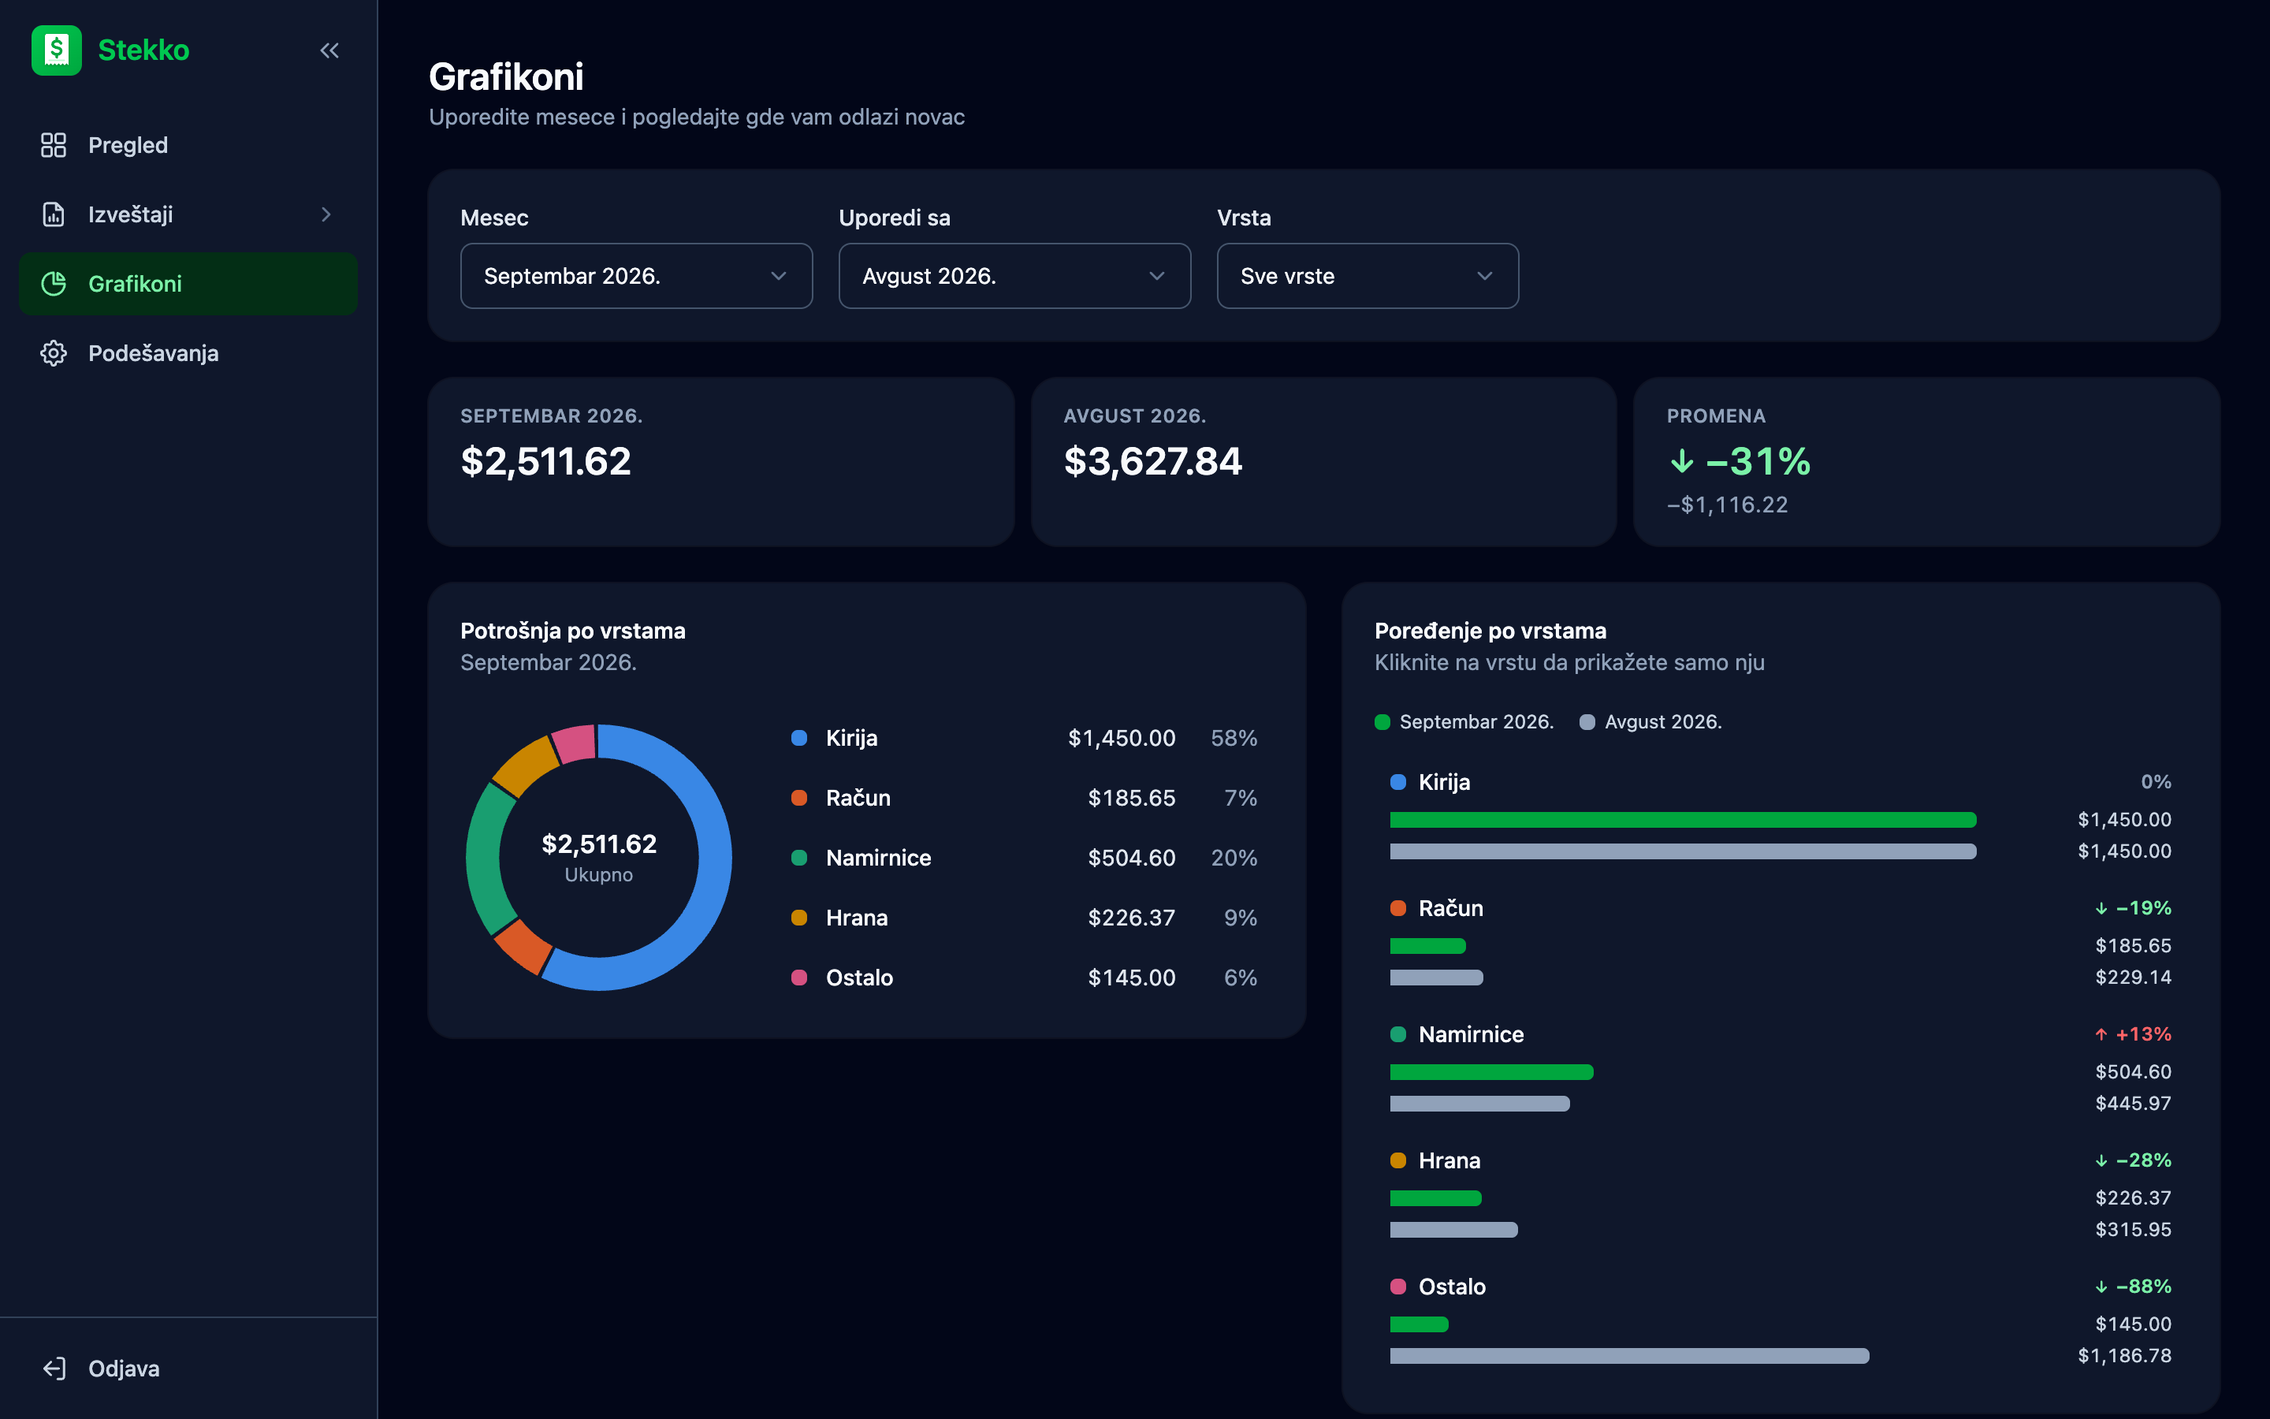Click the Pregled grid icon

click(54, 144)
